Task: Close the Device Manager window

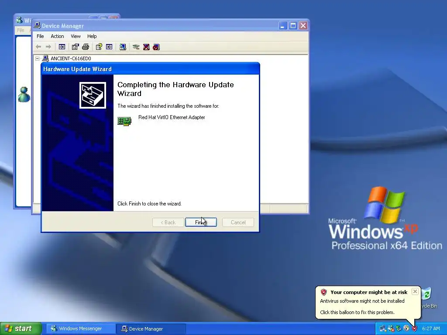Action: point(303,26)
